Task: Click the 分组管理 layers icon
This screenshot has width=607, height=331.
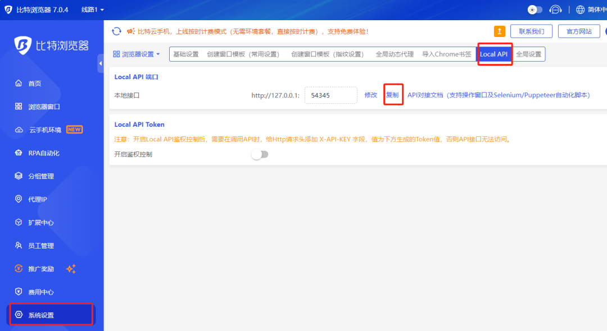Action: (x=19, y=176)
